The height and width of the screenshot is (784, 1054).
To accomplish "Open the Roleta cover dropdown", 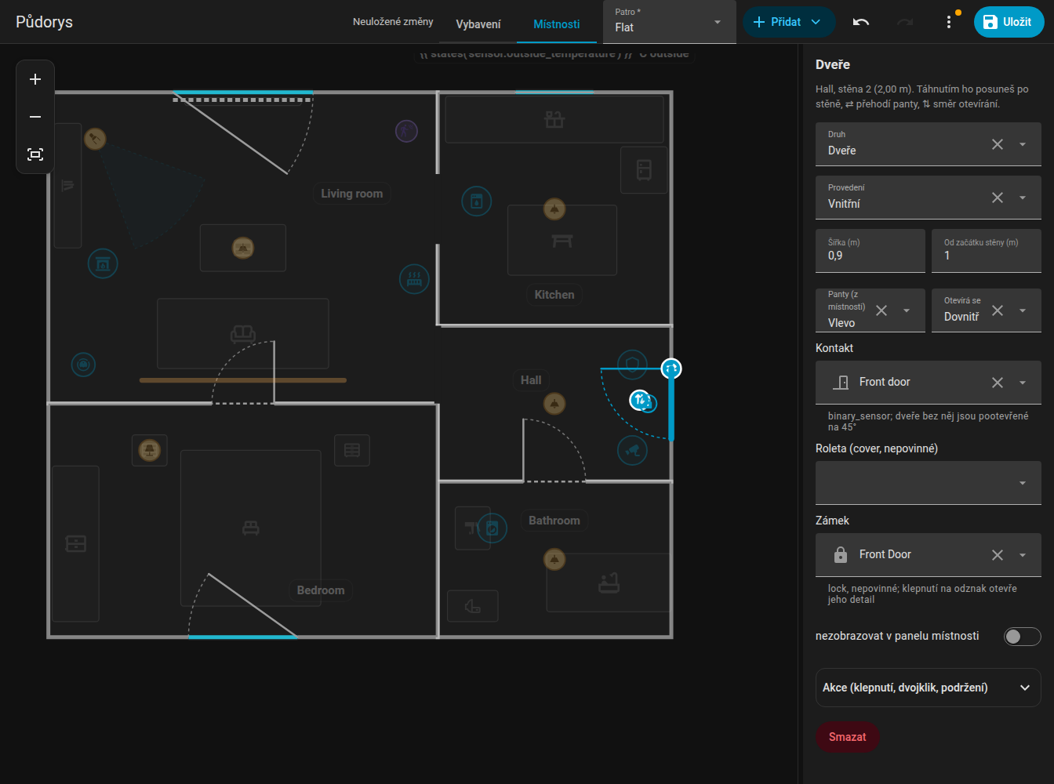I will (x=929, y=483).
